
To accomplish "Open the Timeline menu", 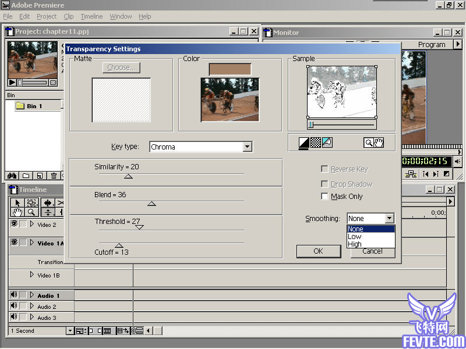I will [91, 16].
